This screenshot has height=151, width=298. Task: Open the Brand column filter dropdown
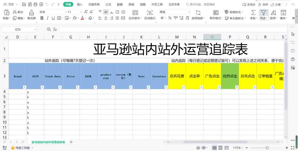point(25,87)
